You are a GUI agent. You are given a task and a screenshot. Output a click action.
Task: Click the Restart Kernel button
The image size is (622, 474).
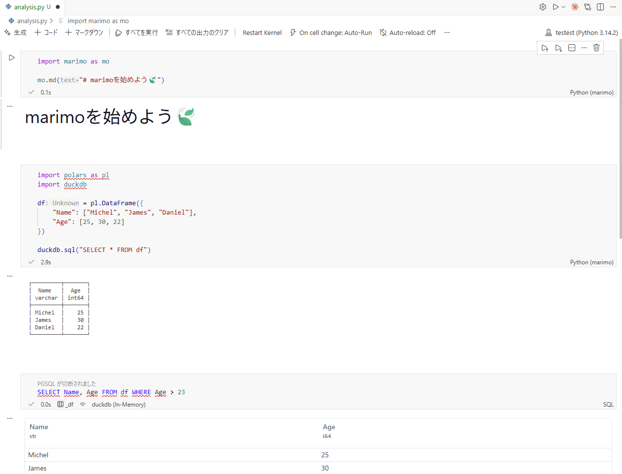(262, 32)
